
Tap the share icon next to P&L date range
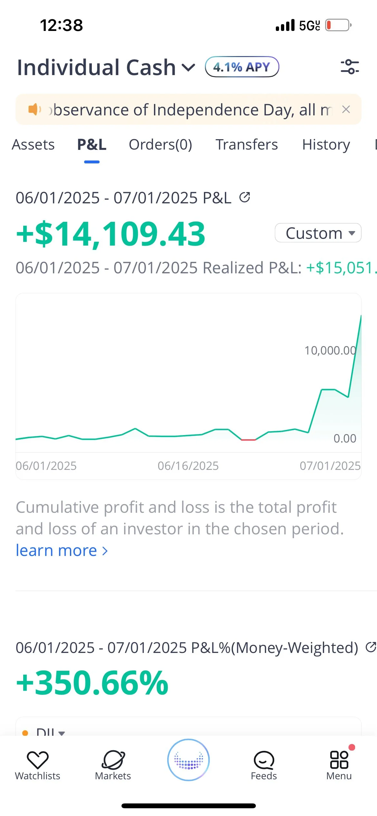(x=245, y=197)
